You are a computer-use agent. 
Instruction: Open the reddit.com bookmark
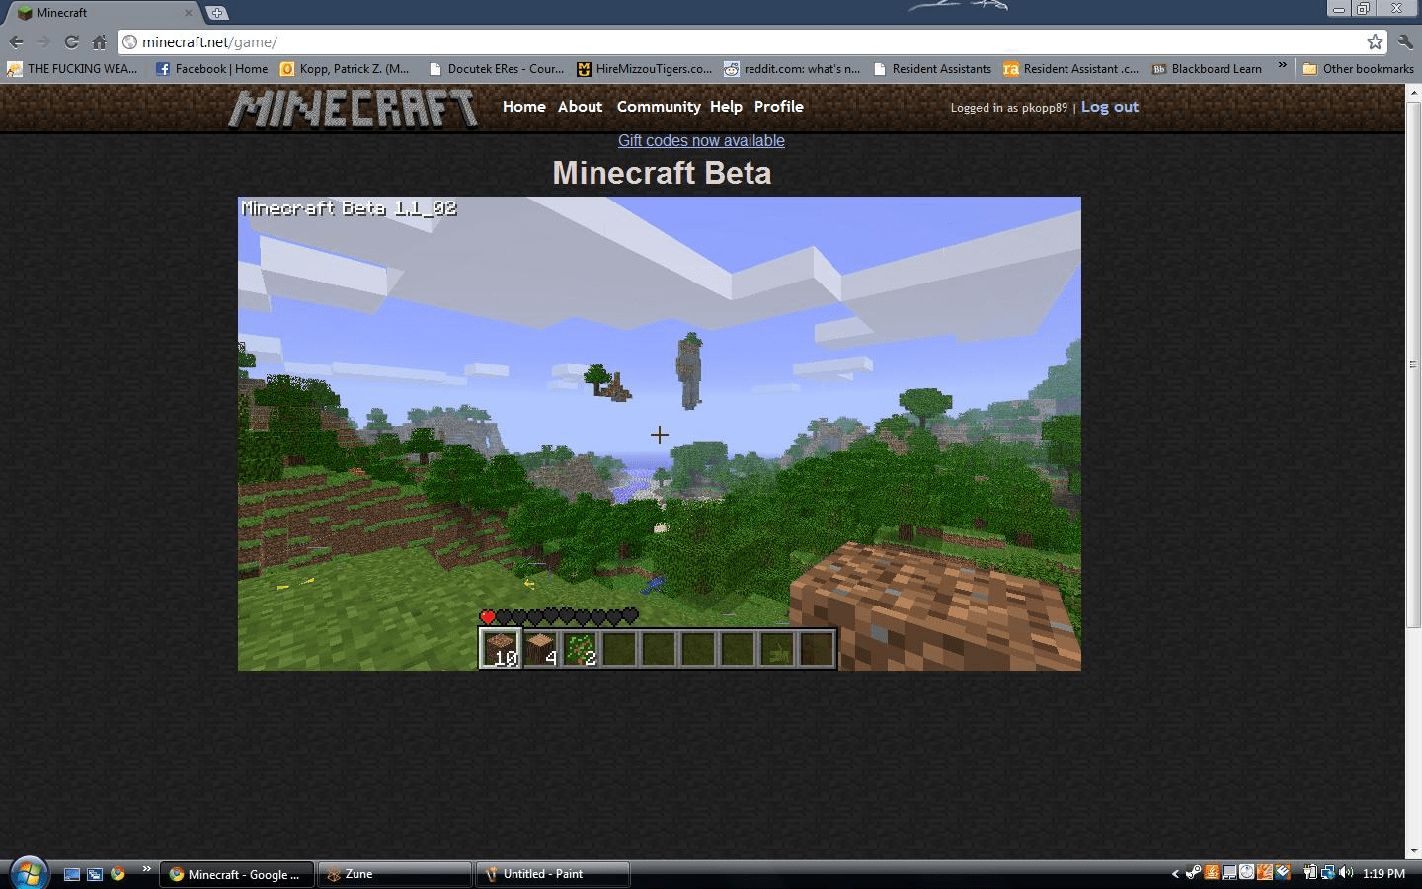click(792, 69)
